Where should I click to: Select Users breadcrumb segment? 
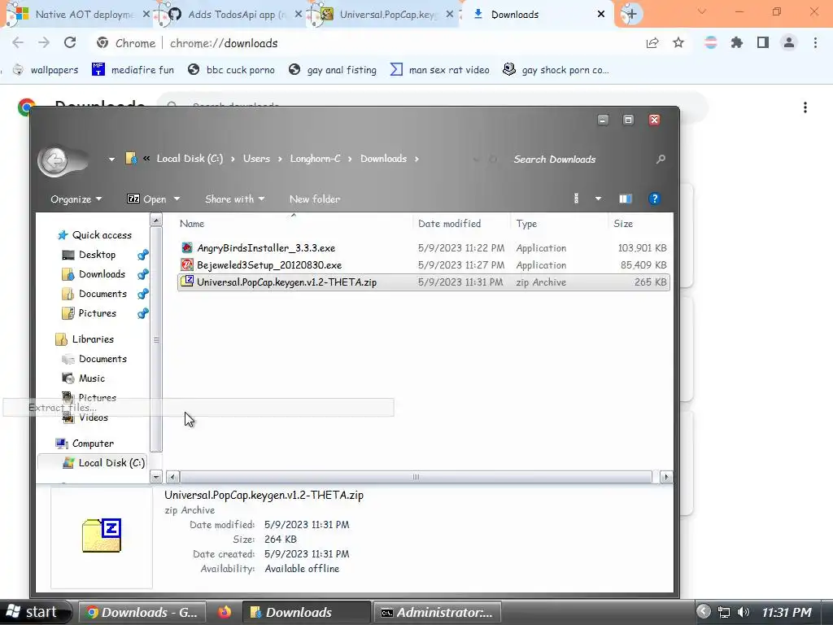256,159
